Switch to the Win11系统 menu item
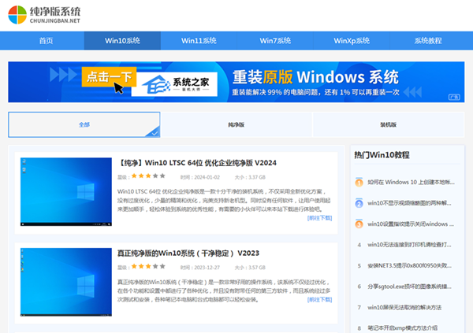Screen dimensions: 473x333 pos(199,41)
